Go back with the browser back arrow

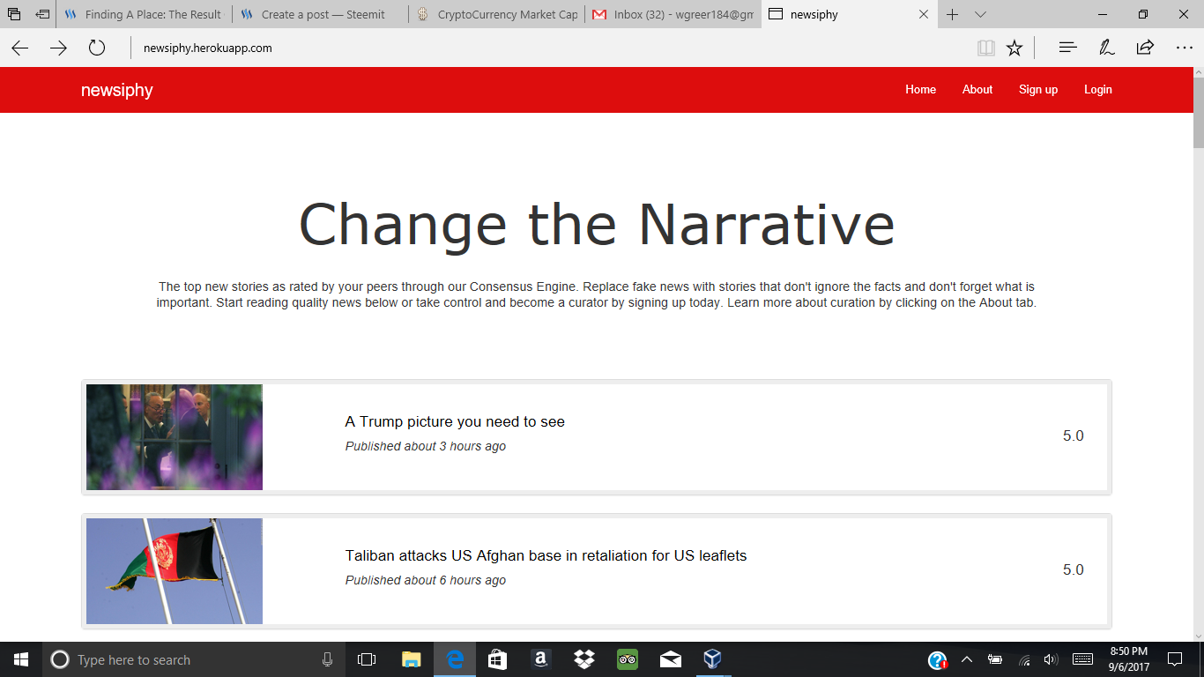coord(19,48)
